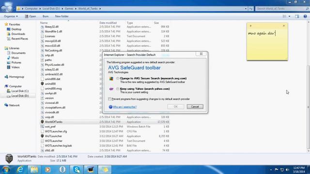The height and width of the screenshot is (174, 310).
Task: Open the change view dropdown arrow
Action: 290,16
